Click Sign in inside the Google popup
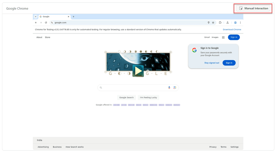 pyautogui.click(x=229, y=63)
